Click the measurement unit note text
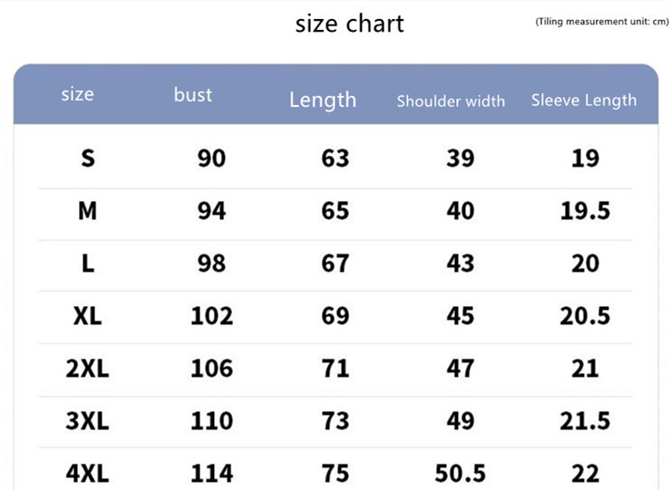 pyautogui.click(x=601, y=21)
